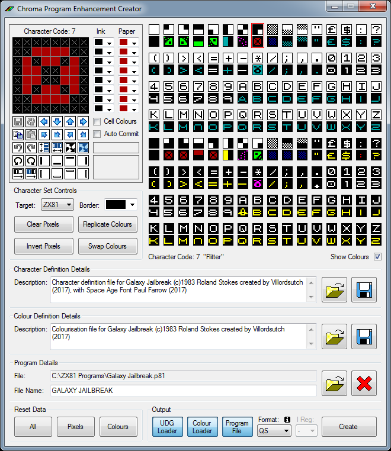This screenshot has width=391, height=451.
Task: Copy the character with the copy icon
Action: click(x=18, y=134)
